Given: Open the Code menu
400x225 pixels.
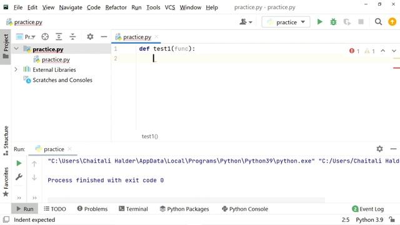Looking at the screenshot, I should pos(94,7).
